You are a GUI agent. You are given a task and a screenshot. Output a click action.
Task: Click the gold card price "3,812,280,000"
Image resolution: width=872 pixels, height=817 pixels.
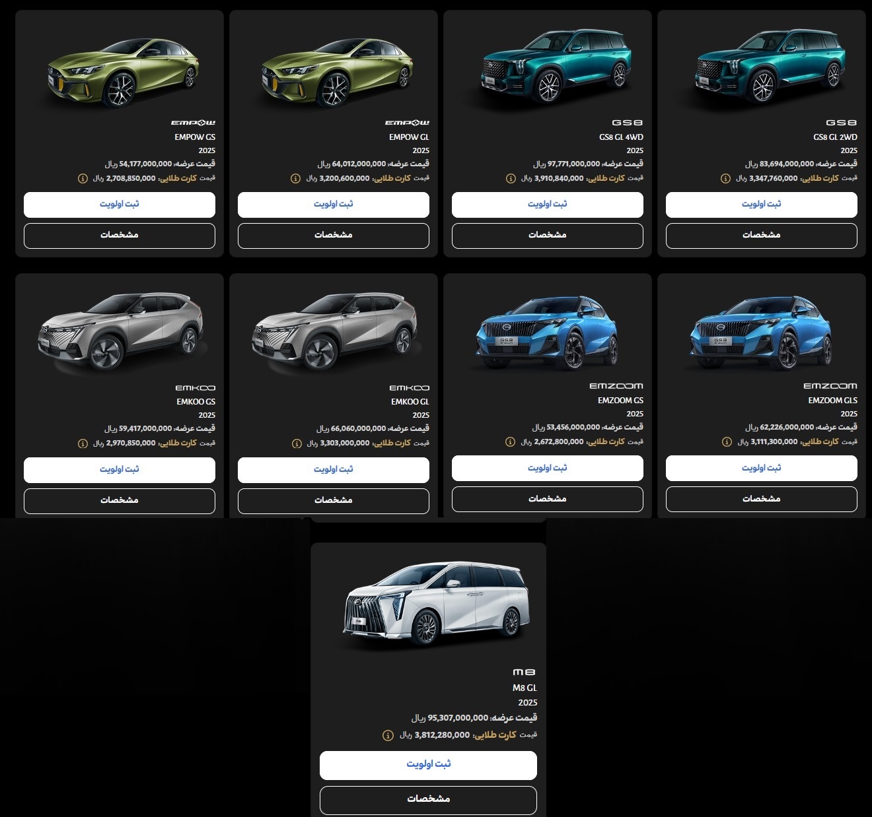pos(442,735)
